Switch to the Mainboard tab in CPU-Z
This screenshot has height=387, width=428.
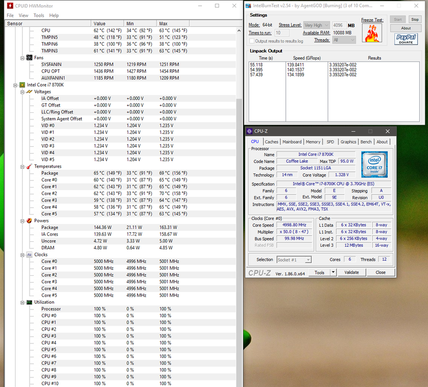click(292, 142)
